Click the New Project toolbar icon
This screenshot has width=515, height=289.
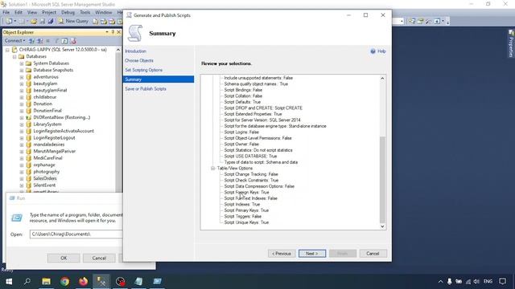pos(9,21)
